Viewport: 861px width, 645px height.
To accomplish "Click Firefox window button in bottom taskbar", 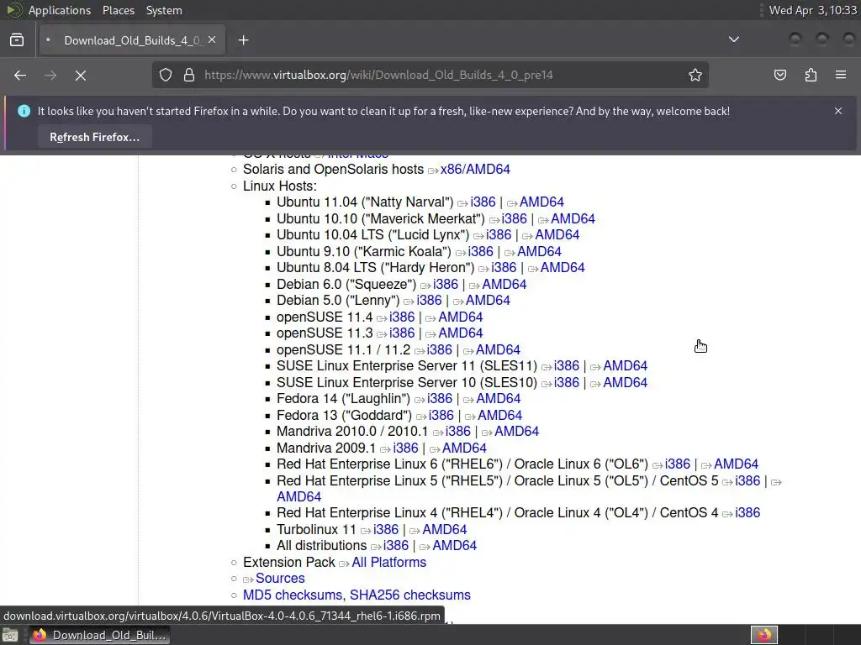I will (x=99, y=635).
